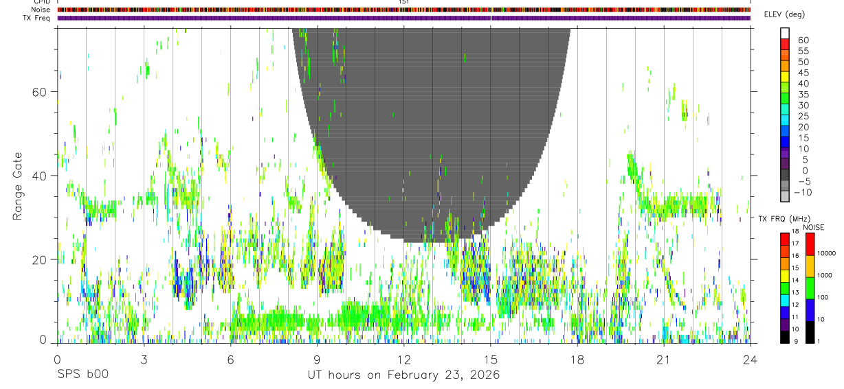Select the orange segment of the NOISE bar

pos(810,266)
